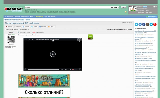Share to Twitter via the toolbar button
This screenshot has width=160, height=98.
coord(34,27)
